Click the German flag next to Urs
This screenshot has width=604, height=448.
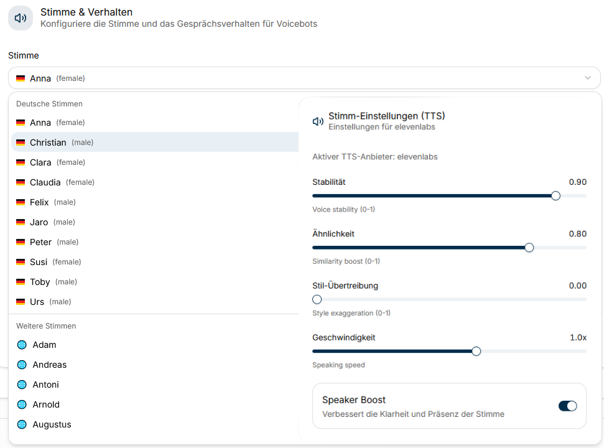(21, 302)
